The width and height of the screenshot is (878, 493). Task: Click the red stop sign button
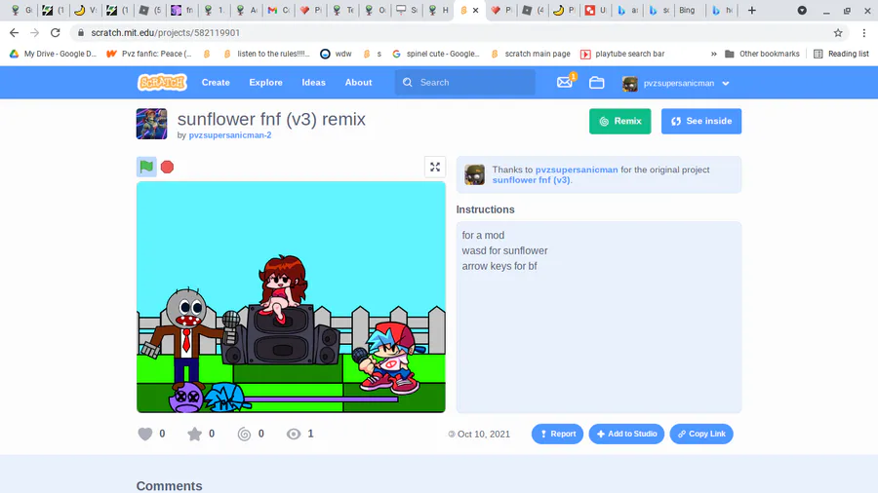(167, 167)
